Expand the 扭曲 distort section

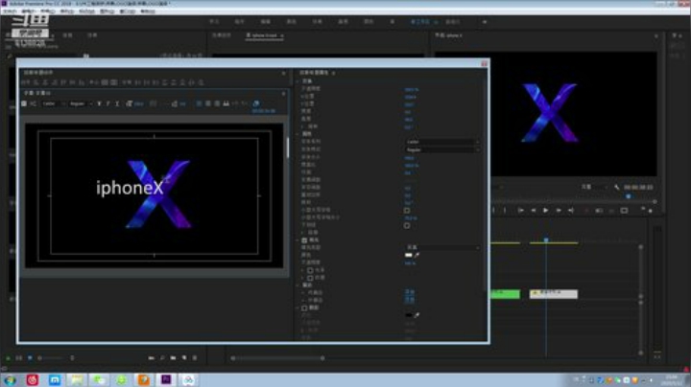click(303, 233)
